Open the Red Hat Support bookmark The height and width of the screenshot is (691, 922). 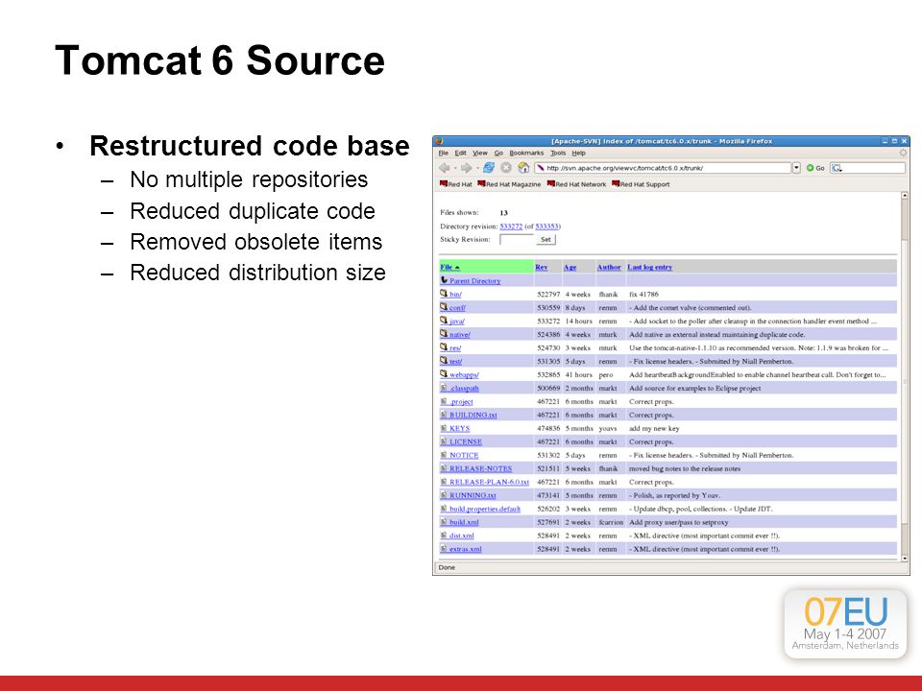pyautogui.click(x=641, y=184)
